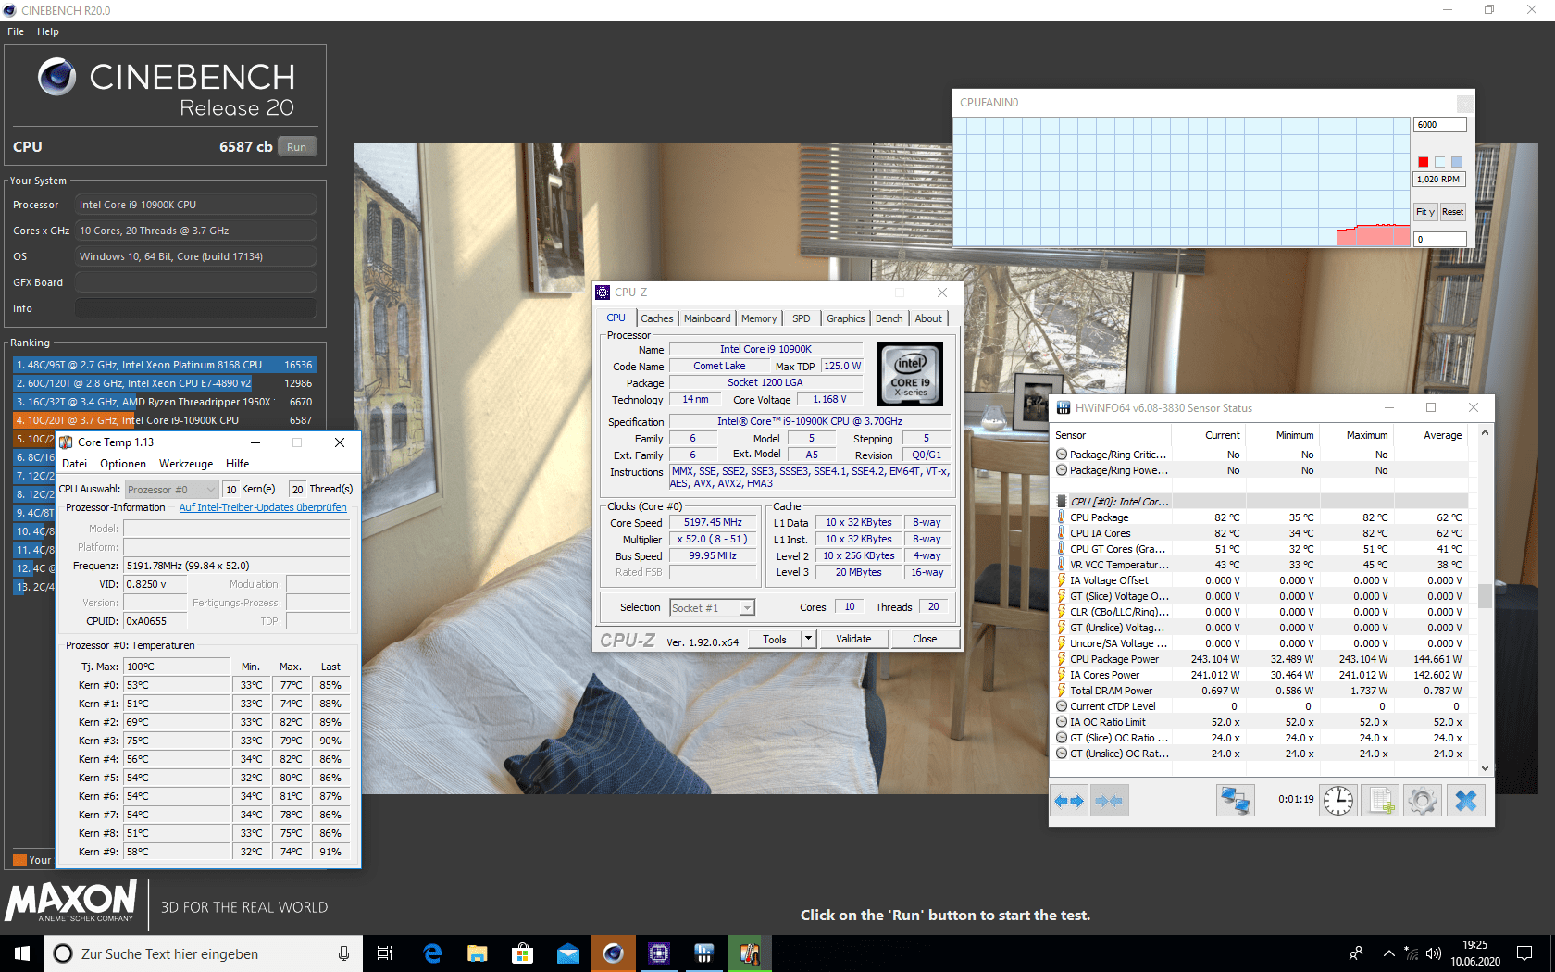The image size is (1555, 972).
Task: Click the red color swatch in CPUFANIN0 window
Action: point(1424,162)
